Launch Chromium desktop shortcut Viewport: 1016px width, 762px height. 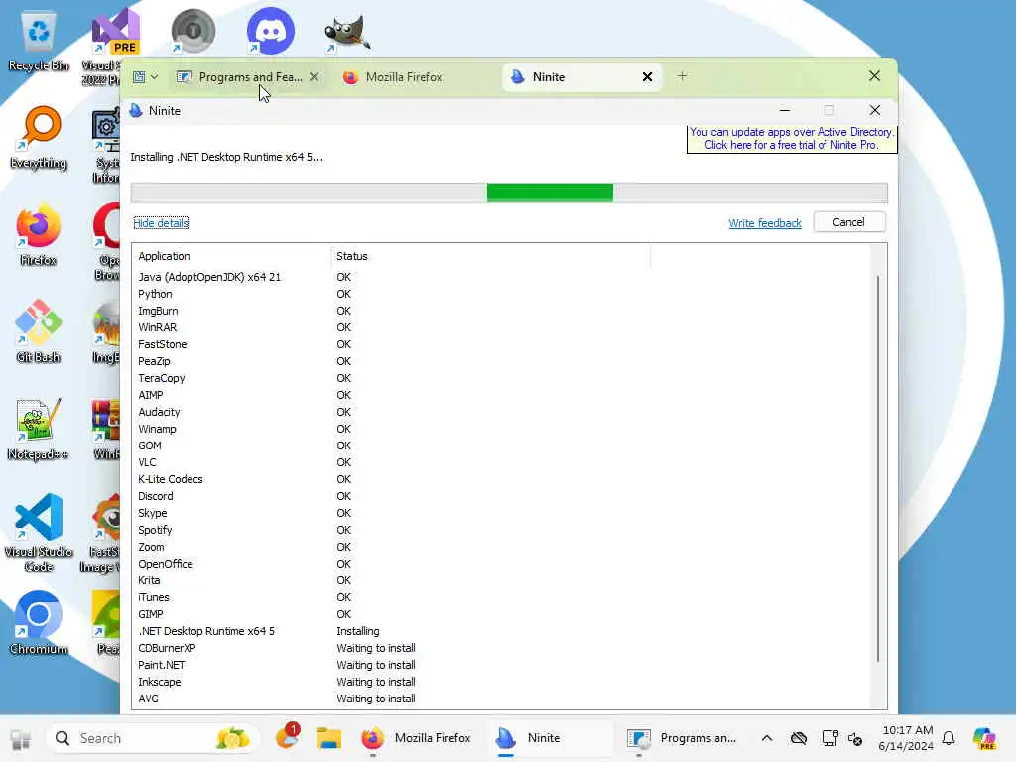[39, 623]
